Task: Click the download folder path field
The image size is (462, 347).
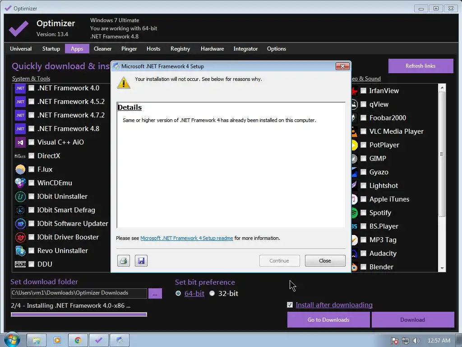Action: click(x=79, y=293)
